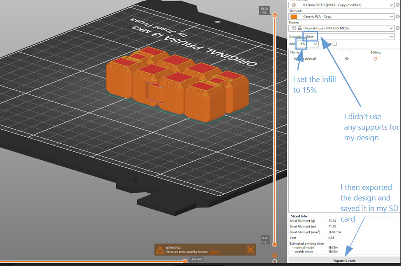Click the stealth mode time 4h32m

(333, 252)
